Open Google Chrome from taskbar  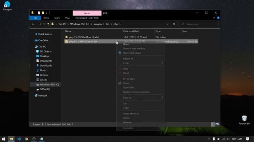(27, 139)
